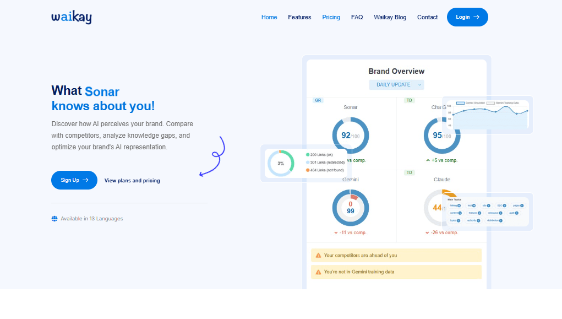Click the warning icon on Gemini training data alert
The image size is (562, 319).
tap(318, 272)
